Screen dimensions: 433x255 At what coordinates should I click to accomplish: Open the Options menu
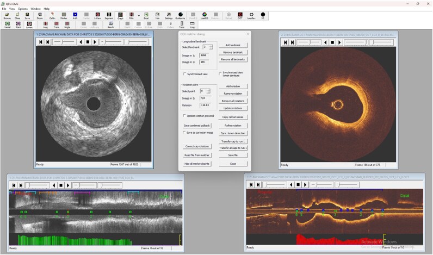pos(23,9)
